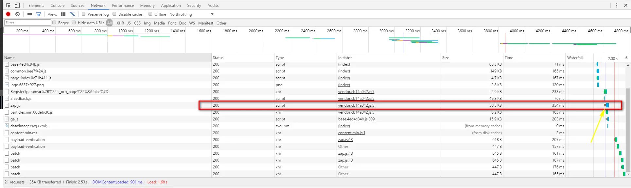Toggle the overview waterfall view icon
Screen dimensions: 631x188
coord(72,14)
